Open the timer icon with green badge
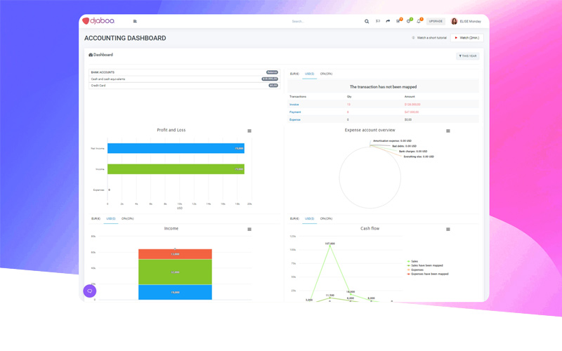 click(x=409, y=21)
